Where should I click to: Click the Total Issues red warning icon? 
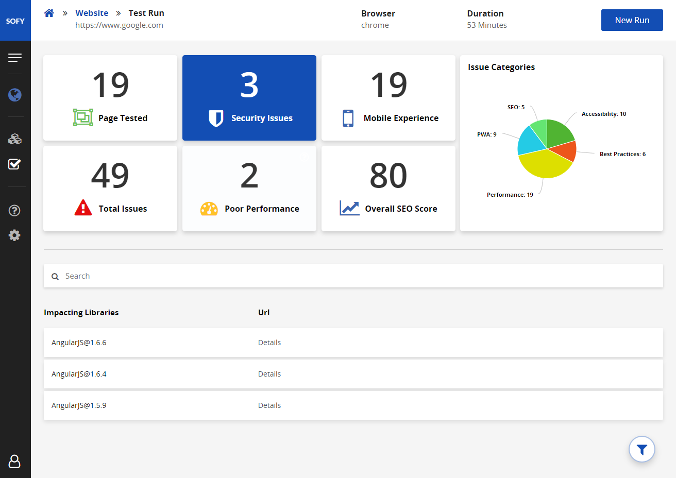[x=83, y=208]
